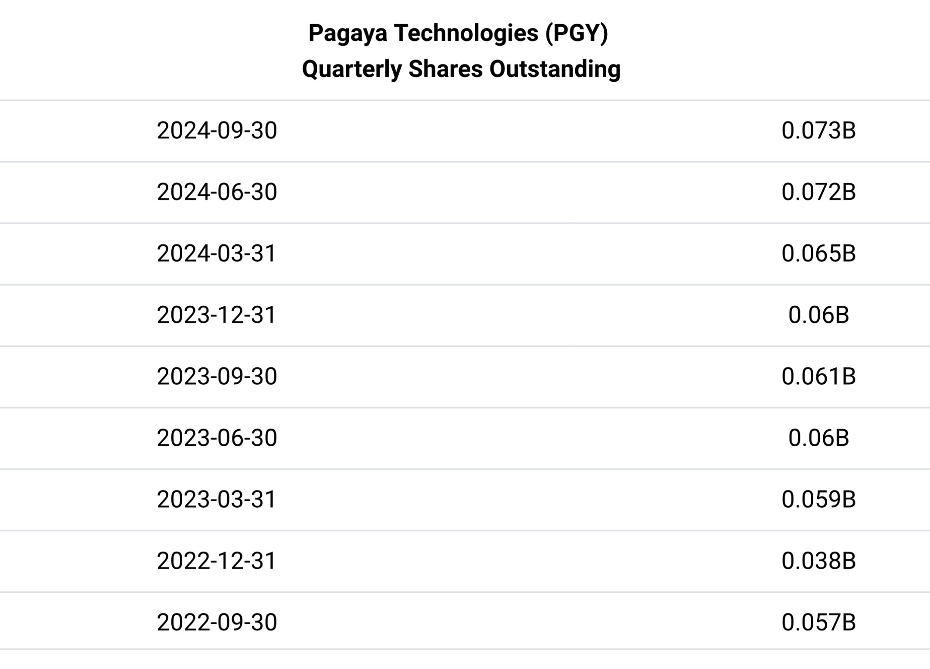Click the Pagaya Technologies (PGY) title
The width and height of the screenshot is (930, 669).
pyautogui.click(x=458, y=33)
